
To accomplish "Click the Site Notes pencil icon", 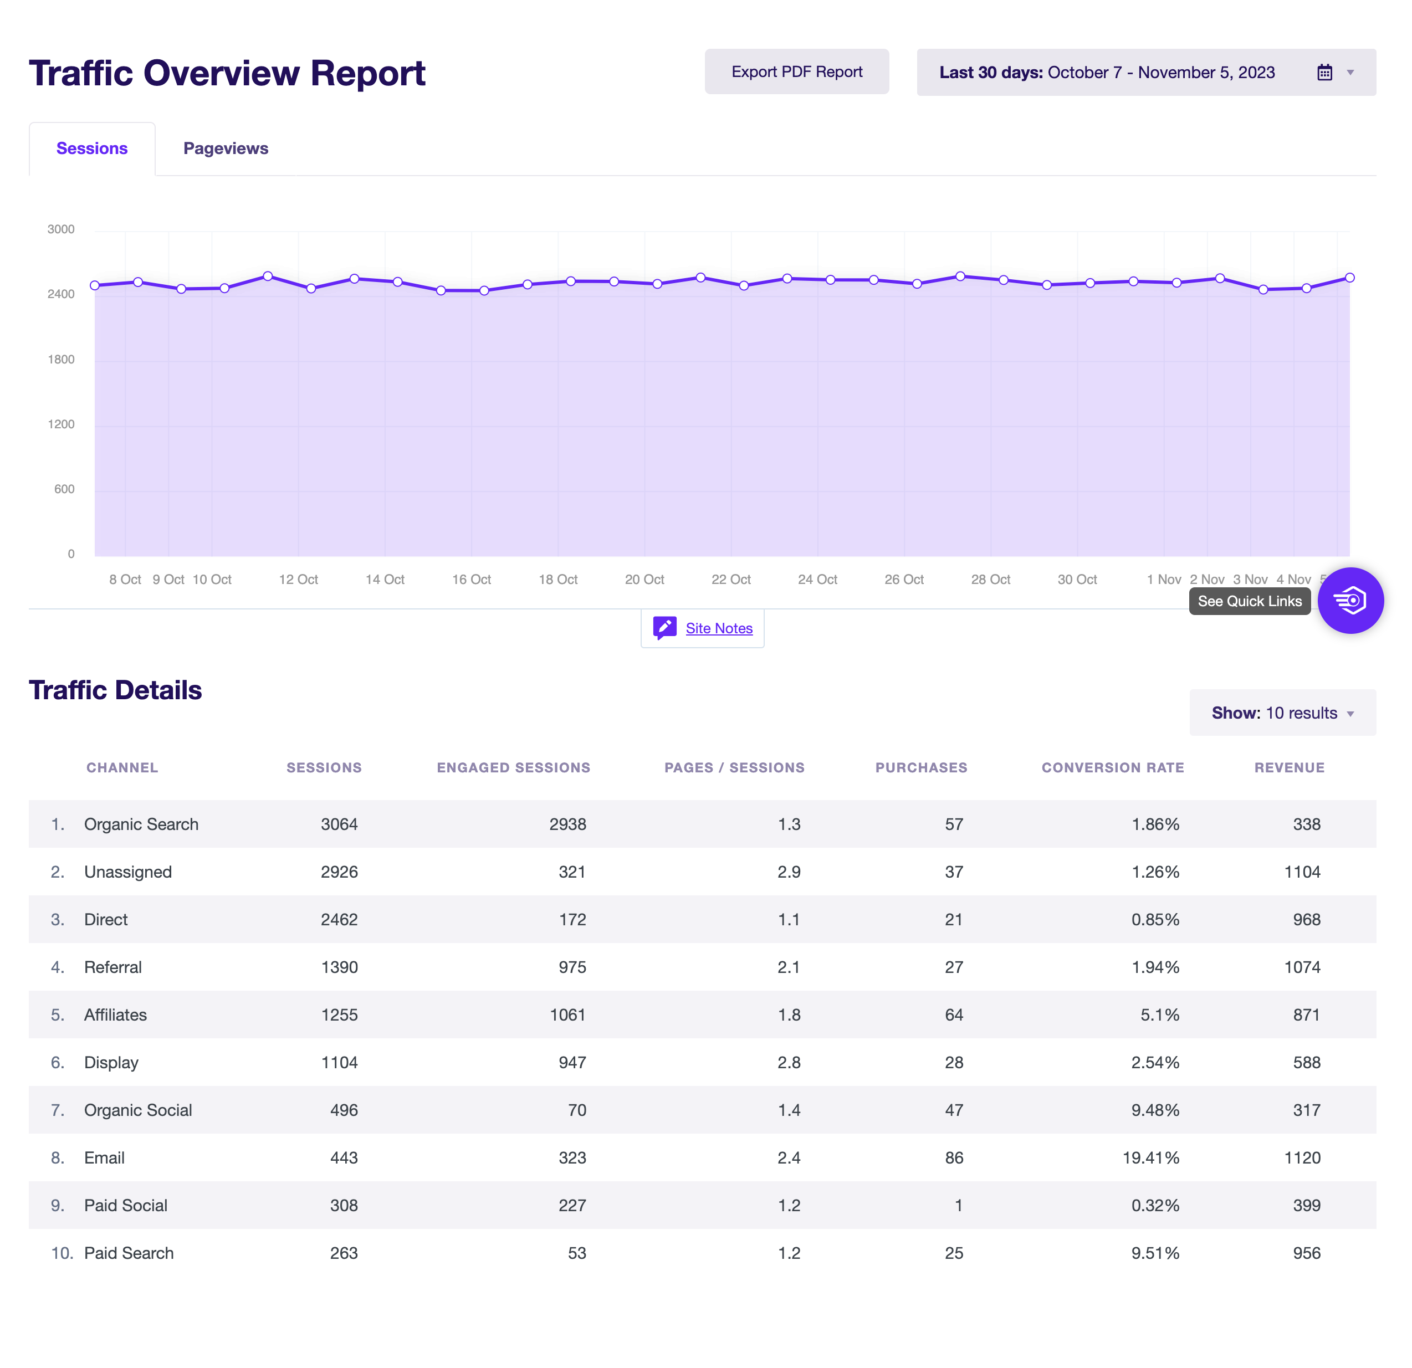I will coord(664,627).
